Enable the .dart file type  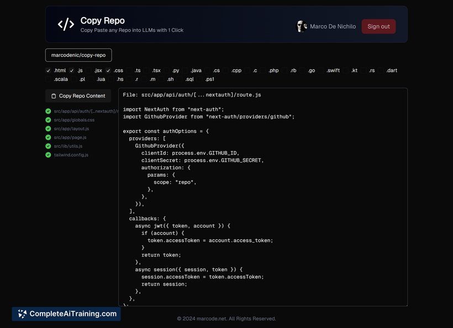click(381, 71)
